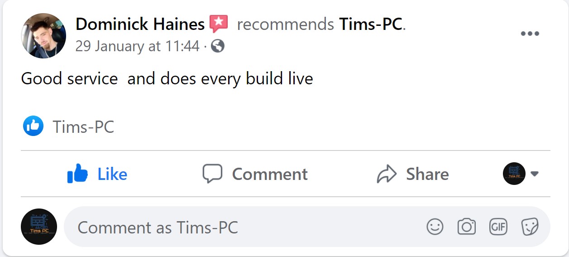This screenshot has width=569, height=257.
Task: View Tims-PC in the reactions list
Action: 83,127
